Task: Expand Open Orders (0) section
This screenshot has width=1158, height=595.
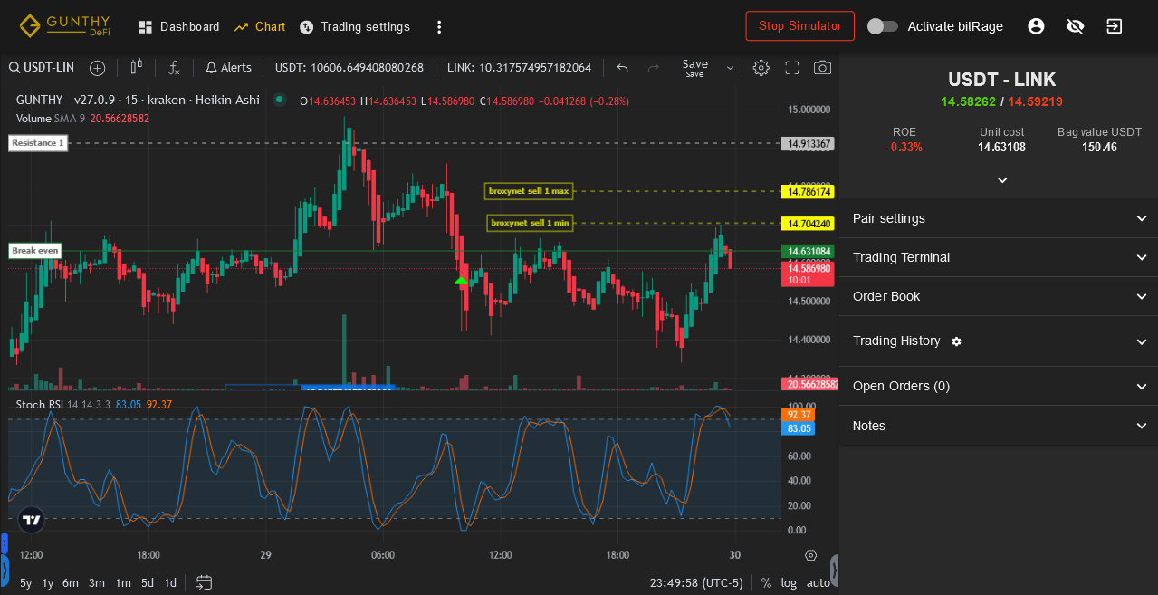Action: coord(999,386)
